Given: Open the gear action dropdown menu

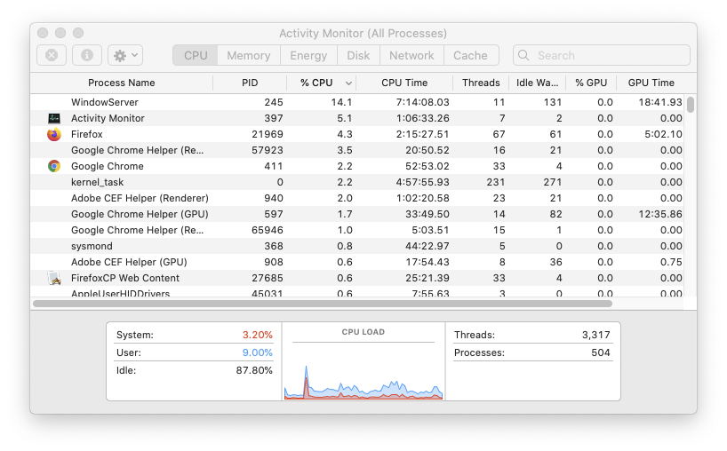Looking at the screenshot, I should tap(124, 55).
